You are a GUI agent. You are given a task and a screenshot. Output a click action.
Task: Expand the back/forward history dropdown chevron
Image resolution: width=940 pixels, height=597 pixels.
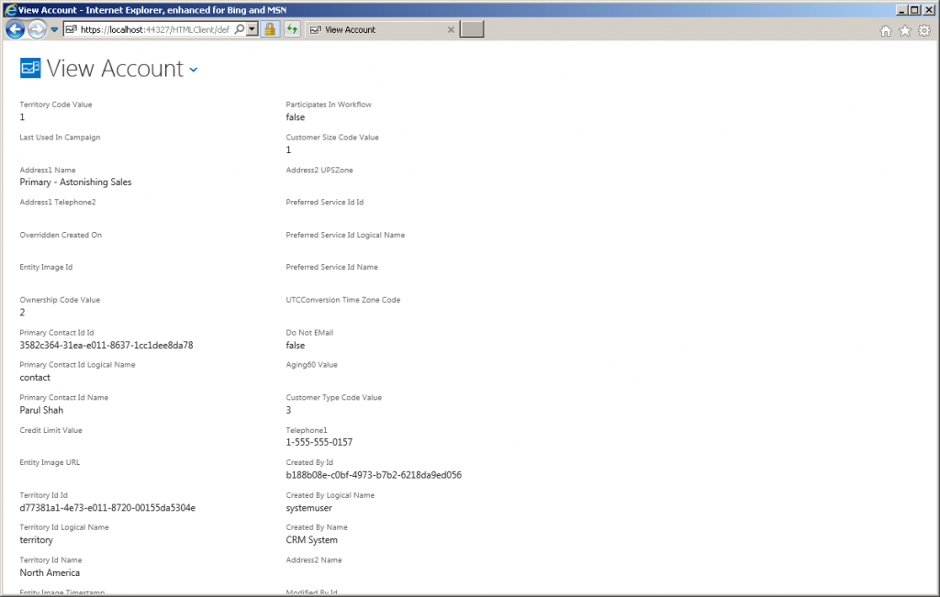(52, 28)
